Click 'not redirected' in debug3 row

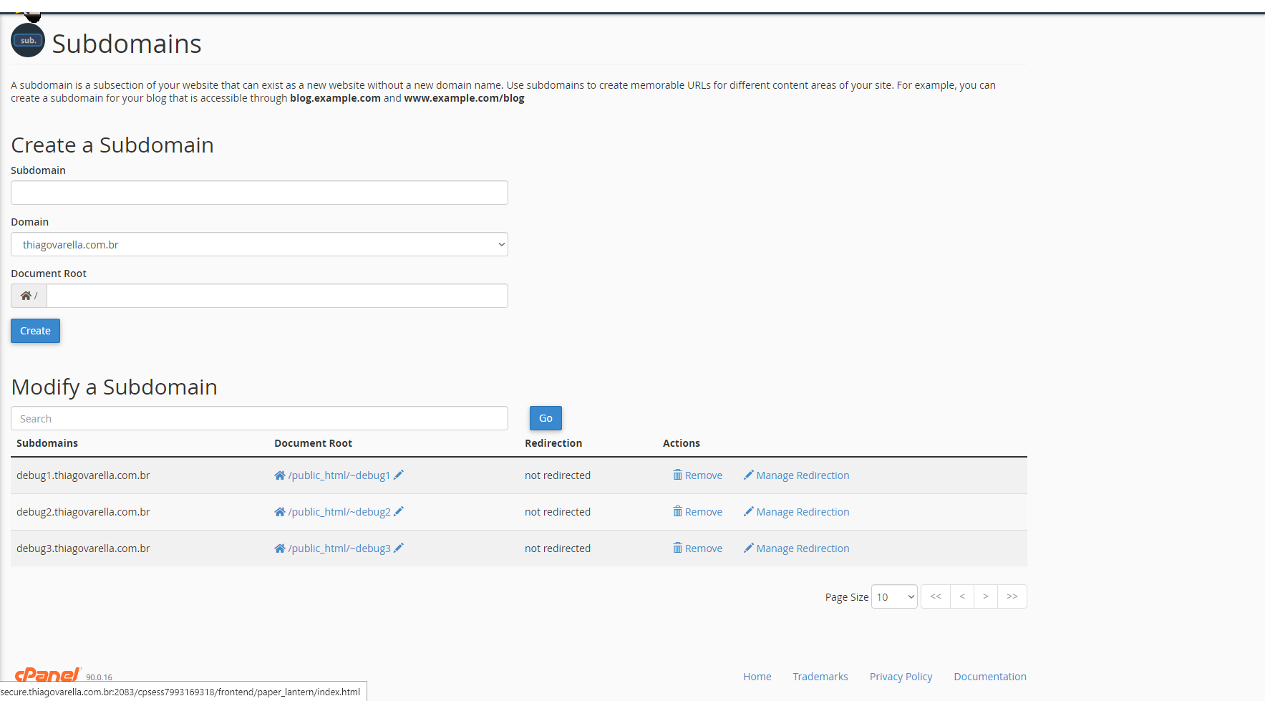(558, 548)
